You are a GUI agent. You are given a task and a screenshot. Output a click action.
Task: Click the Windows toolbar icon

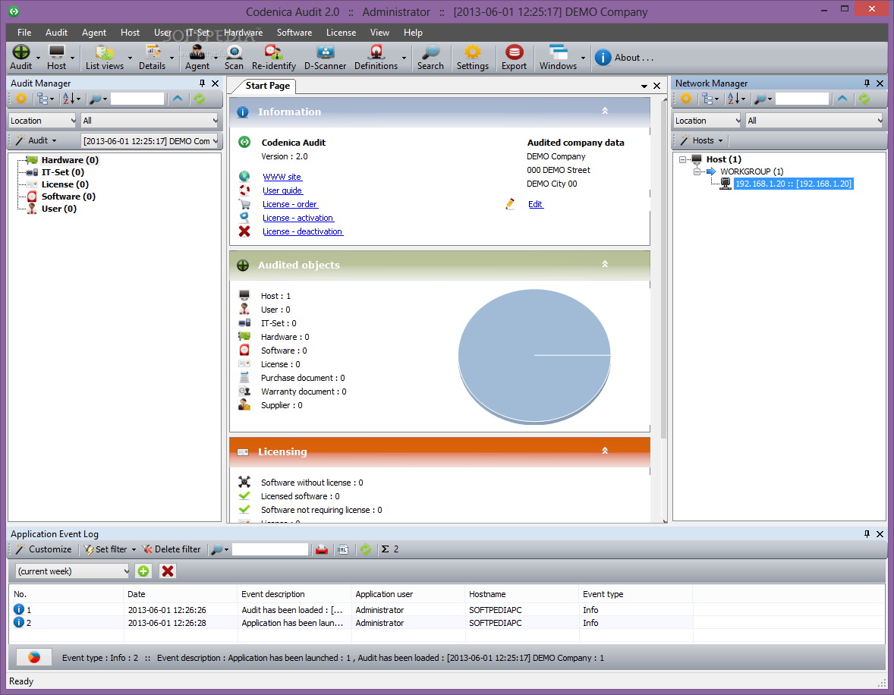pyautogui.click(x=558, y=57)
